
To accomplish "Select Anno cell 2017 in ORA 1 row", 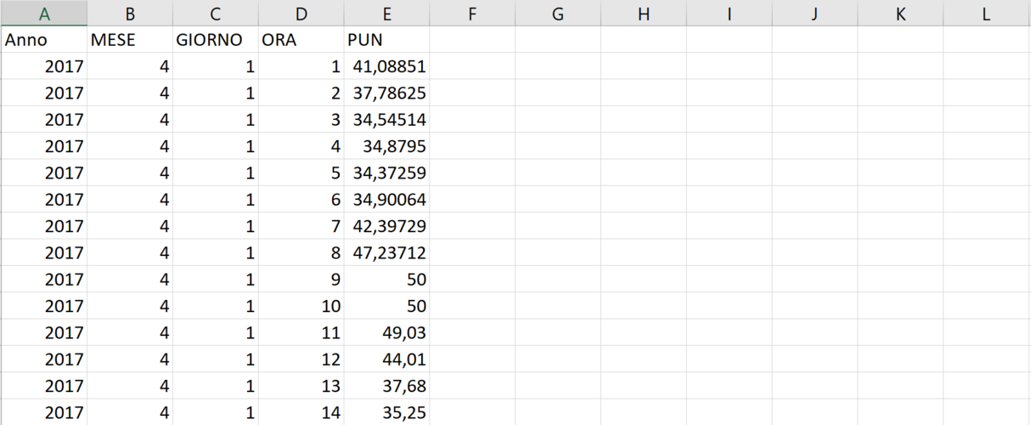I will (43, 66).
